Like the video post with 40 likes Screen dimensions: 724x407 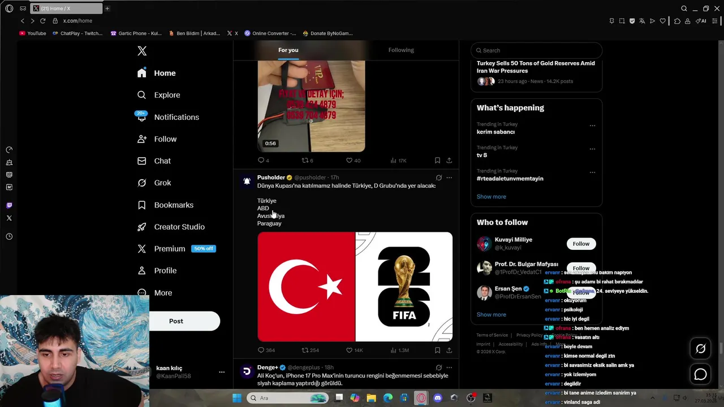pos(353,161)
